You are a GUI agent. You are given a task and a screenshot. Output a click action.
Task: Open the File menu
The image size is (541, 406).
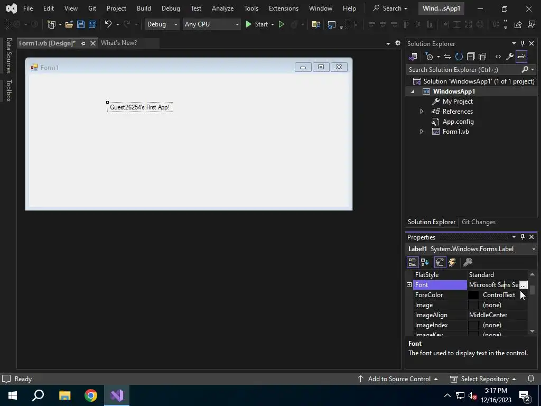coord(28,8)
